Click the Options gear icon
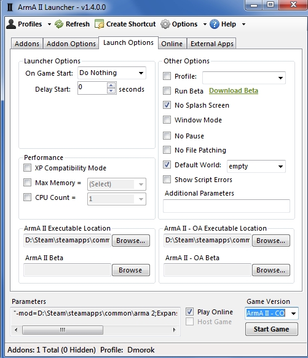Image resolution: width=308 pixels, height=358 pixels. [x=165, y=24]
